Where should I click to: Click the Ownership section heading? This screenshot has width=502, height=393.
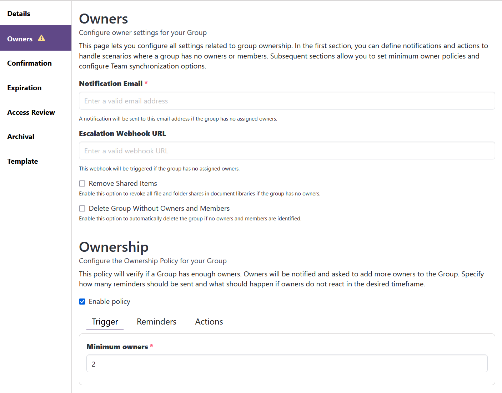pos(114,247)
